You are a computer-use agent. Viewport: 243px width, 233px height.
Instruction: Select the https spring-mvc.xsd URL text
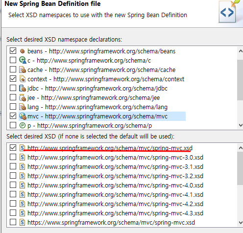point(111,223)
